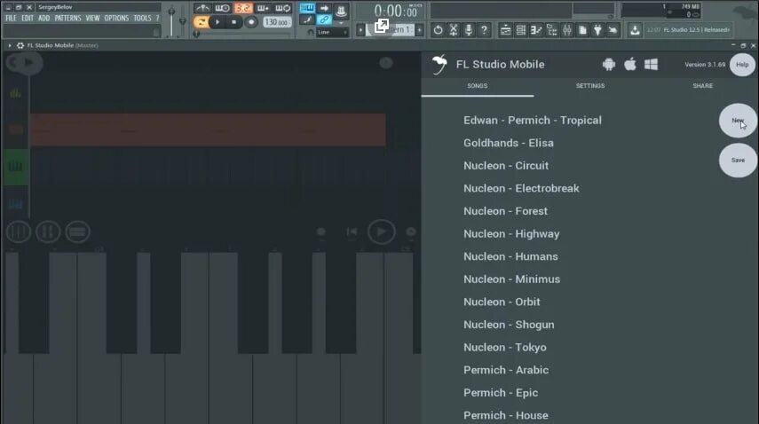759x424 pixels.
Task: Toggle auto scrolling arrow button
Action: click(324, 8)
